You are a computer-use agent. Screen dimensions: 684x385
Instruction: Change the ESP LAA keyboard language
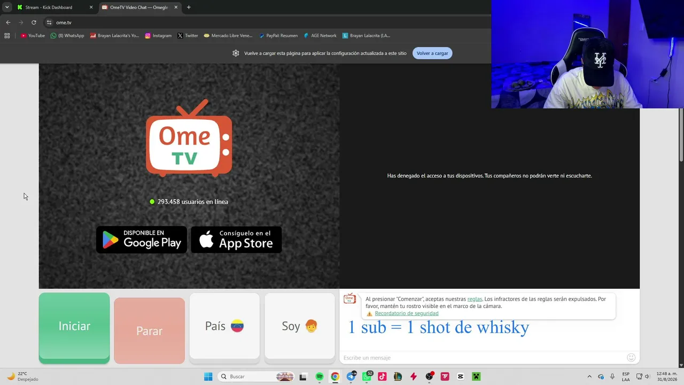[626, 376]
